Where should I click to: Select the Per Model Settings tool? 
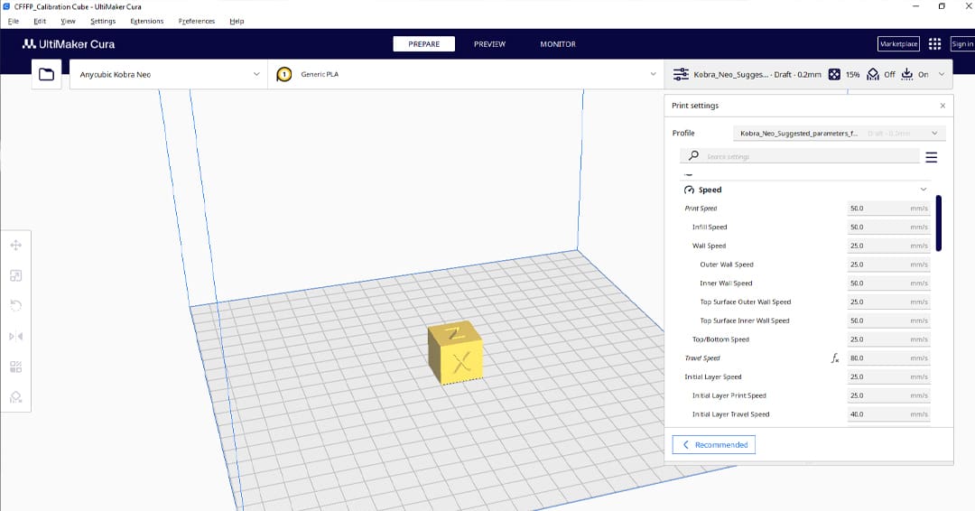[x=16, y=367]
